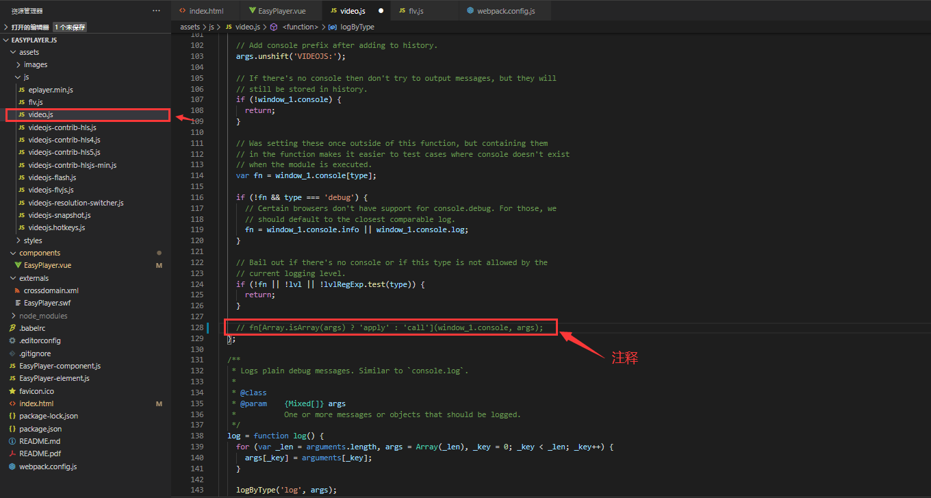The height and width of the screenshot is (498, 931).
Task: Open videojs-contrib-hlsjs-min.js file
Action: pyautogui.click(x=73, y=165)
